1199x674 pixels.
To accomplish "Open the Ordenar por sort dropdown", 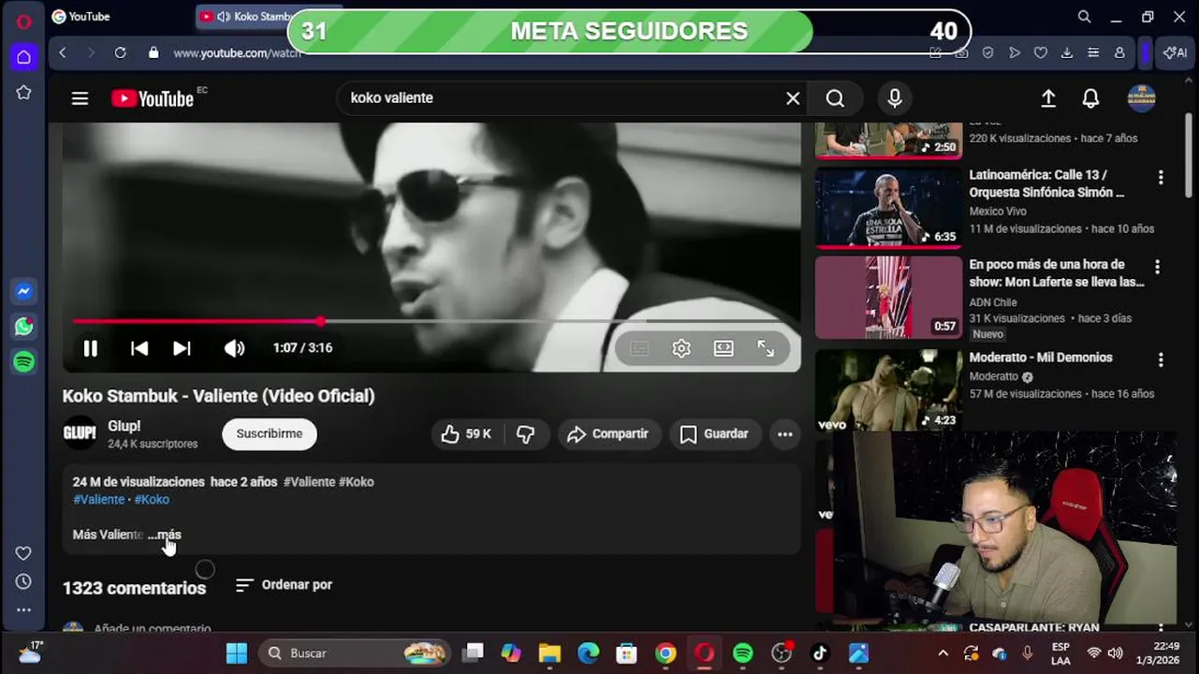I will (284, 585).
